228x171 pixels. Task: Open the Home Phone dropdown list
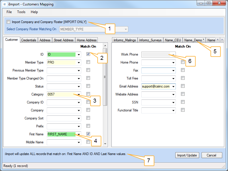173,62
